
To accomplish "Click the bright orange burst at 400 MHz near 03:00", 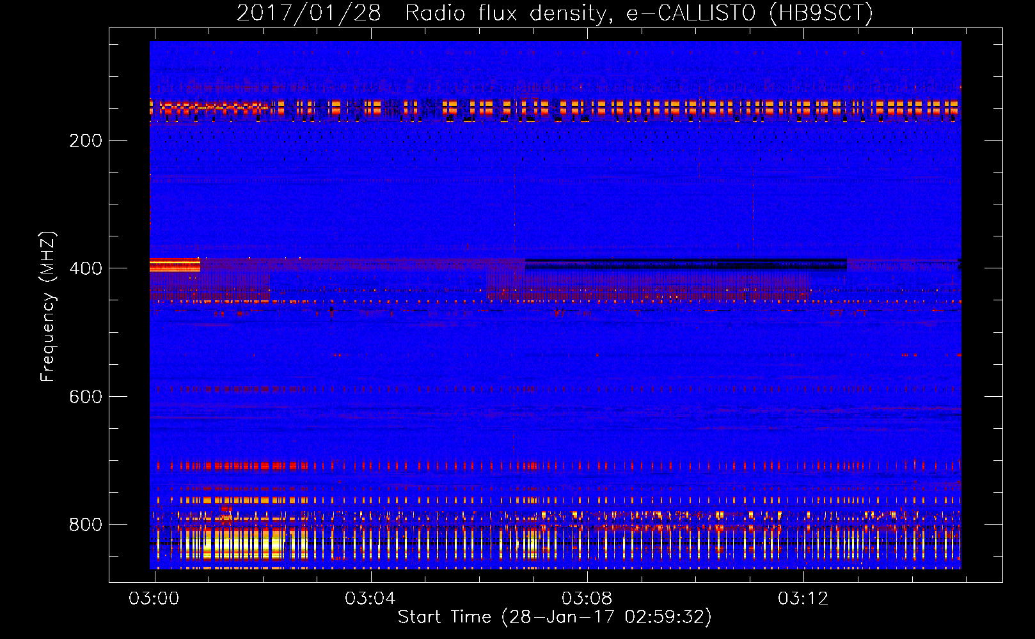I will tap(175, 265).
